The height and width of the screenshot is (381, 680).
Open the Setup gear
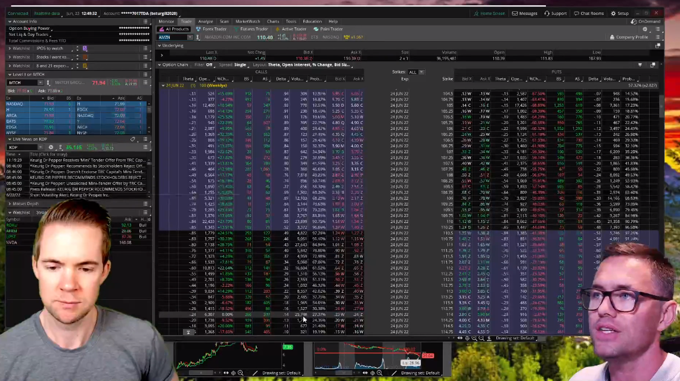click(x=613, y=14)
